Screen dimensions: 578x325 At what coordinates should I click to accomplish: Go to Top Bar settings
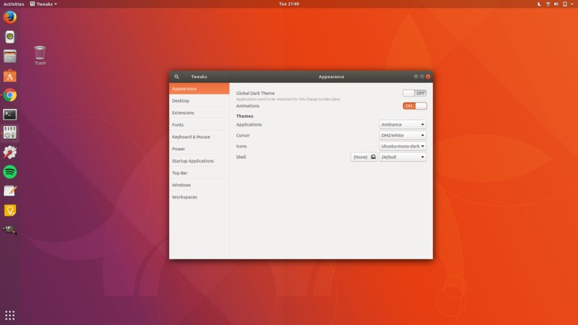[199, 173]
